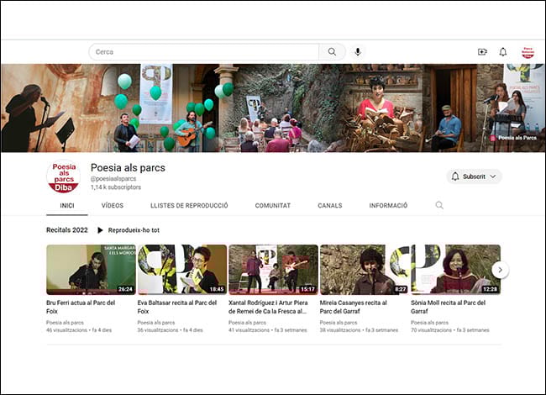Click channel name under Mireia Casanyes video

pyautogui.click(x=339, y=323)
